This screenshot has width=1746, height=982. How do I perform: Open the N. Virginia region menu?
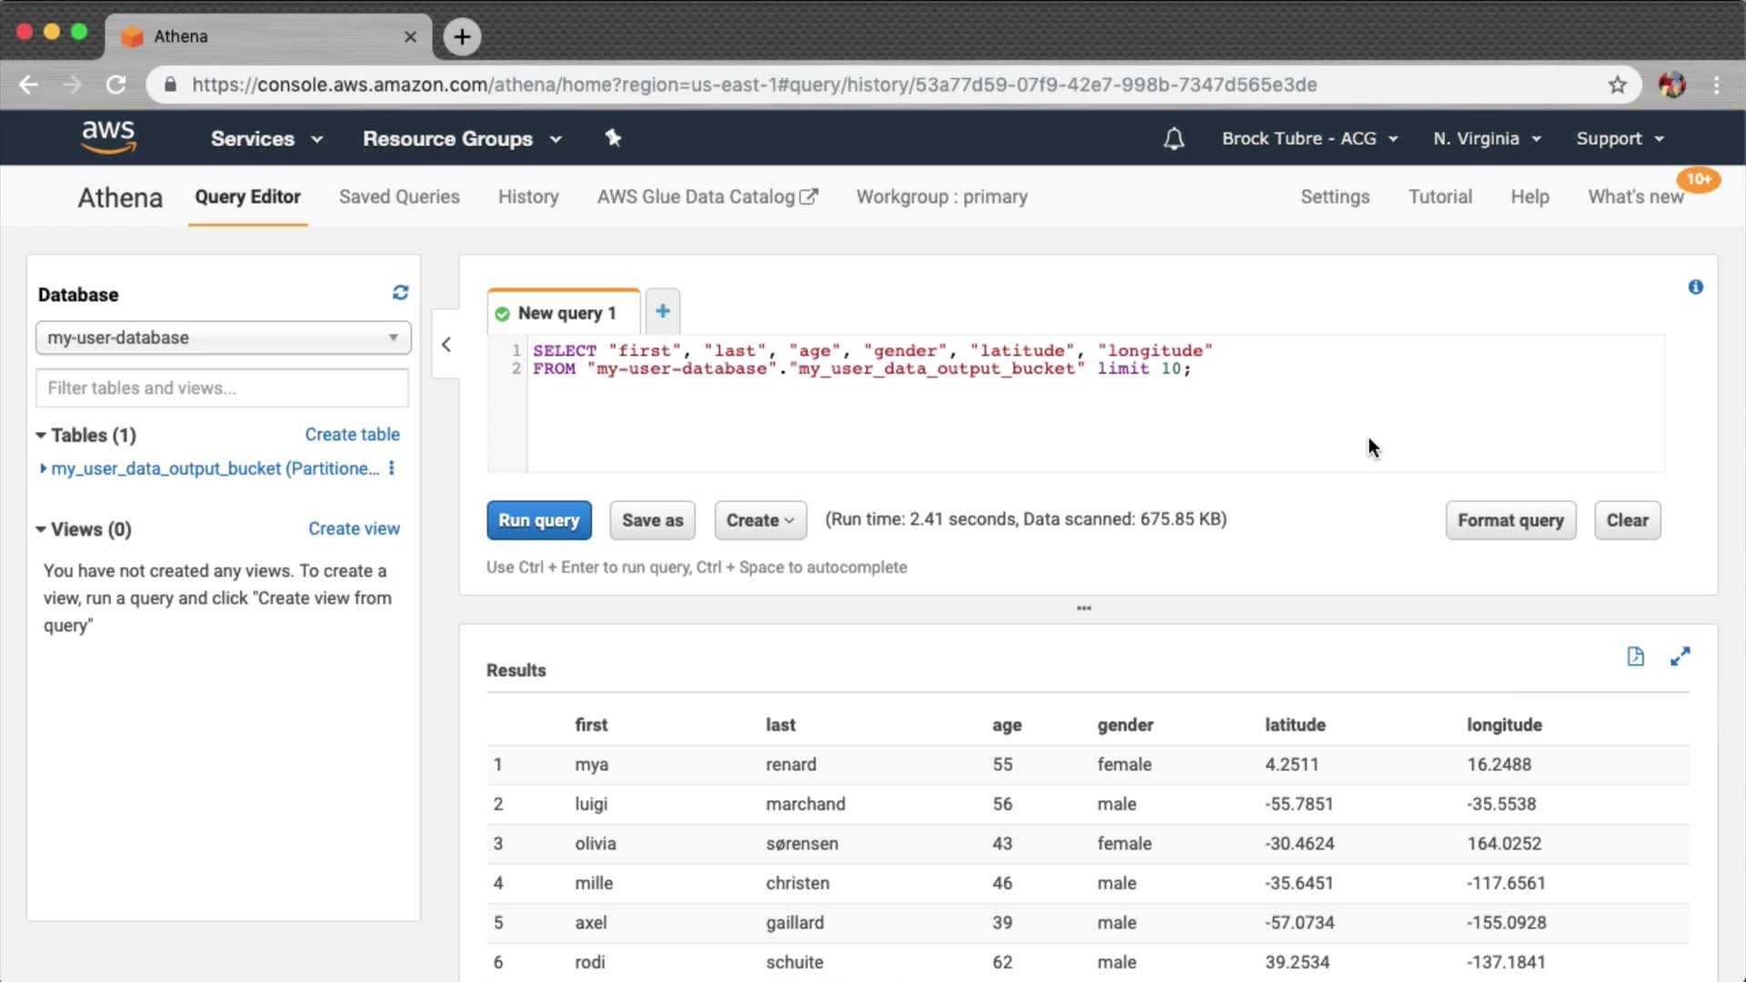pyautogui.click(x=1487, y=139)
